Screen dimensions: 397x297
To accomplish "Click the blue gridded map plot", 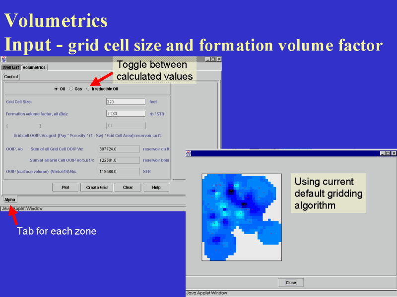I will point(242,217).
